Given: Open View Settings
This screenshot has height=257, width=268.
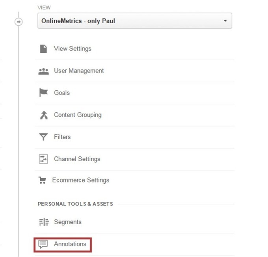Looking at the screenshot, I should pos(73,49).
